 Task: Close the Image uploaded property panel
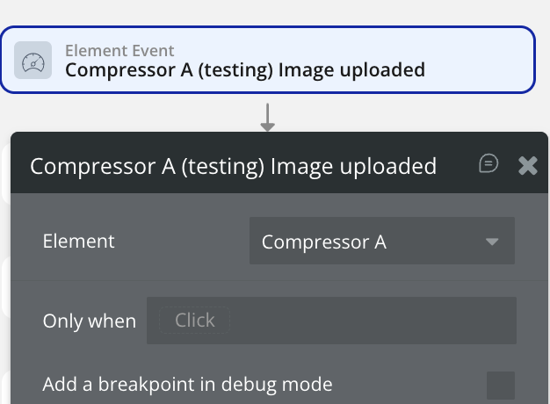(527, 165)
